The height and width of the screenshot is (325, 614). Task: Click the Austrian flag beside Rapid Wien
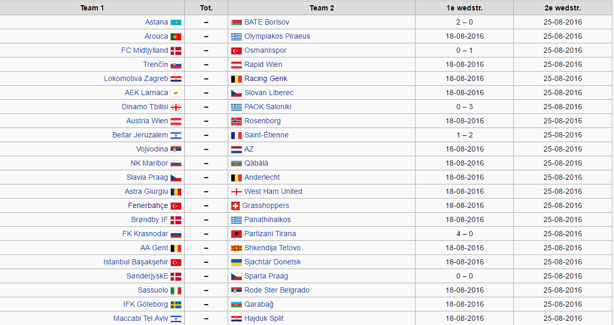click(x=236, y=65)
